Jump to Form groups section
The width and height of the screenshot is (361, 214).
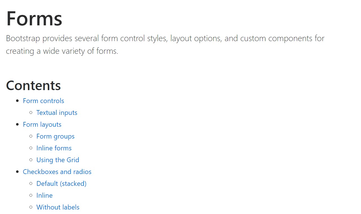(55, 136)
